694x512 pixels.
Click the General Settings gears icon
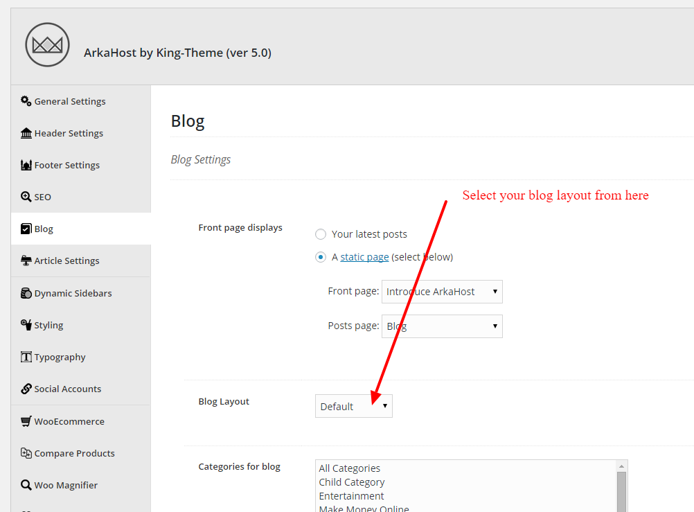click(26, 101)
